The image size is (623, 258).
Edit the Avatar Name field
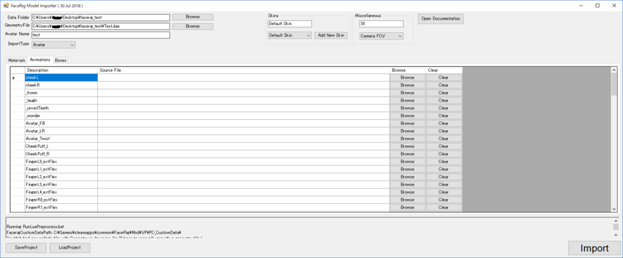[101, 35]
